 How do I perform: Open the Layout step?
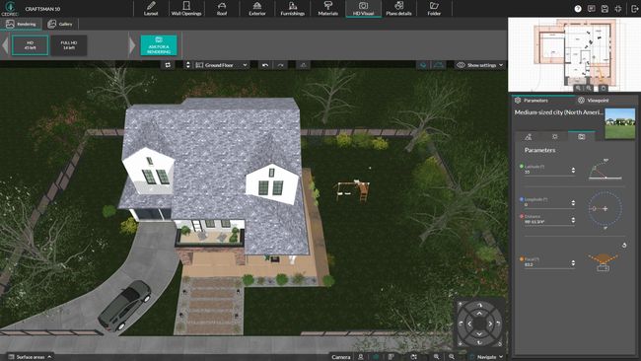click(151, 9)
